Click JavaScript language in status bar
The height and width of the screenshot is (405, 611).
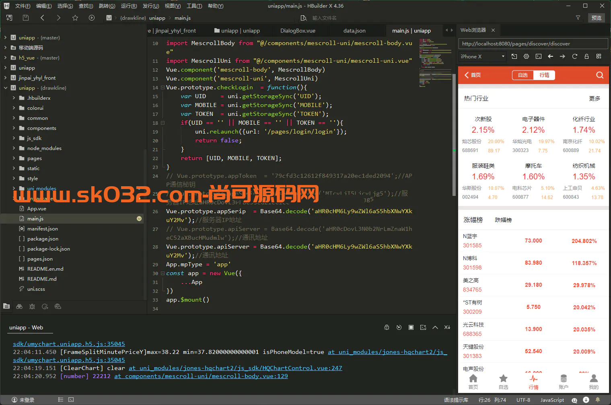552,400
